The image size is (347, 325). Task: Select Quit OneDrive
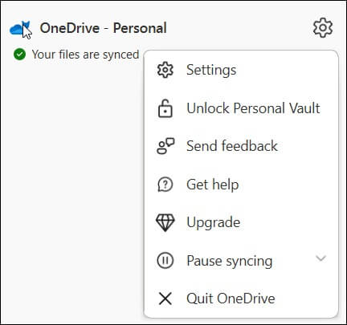pos(241,299)
